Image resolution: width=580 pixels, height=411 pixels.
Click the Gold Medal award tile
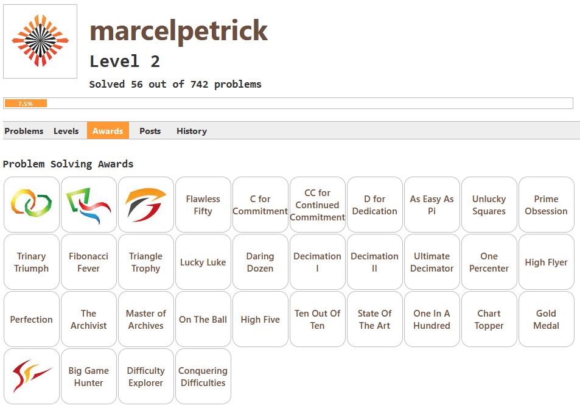547,319
